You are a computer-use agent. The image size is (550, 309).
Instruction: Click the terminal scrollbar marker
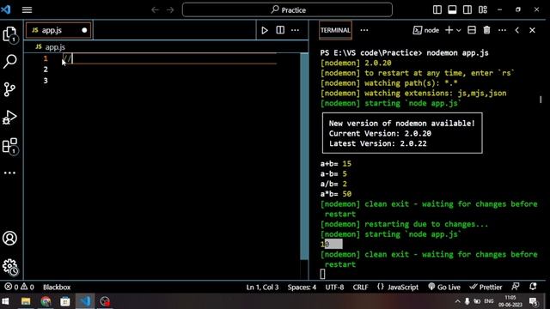541,100
